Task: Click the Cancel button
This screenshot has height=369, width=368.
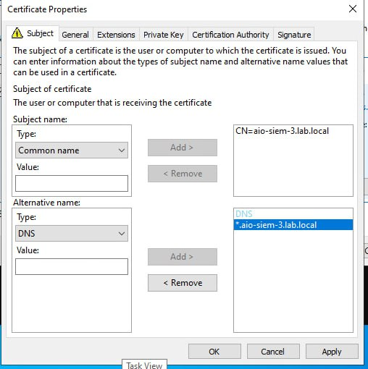Action: tap(273, 352)
